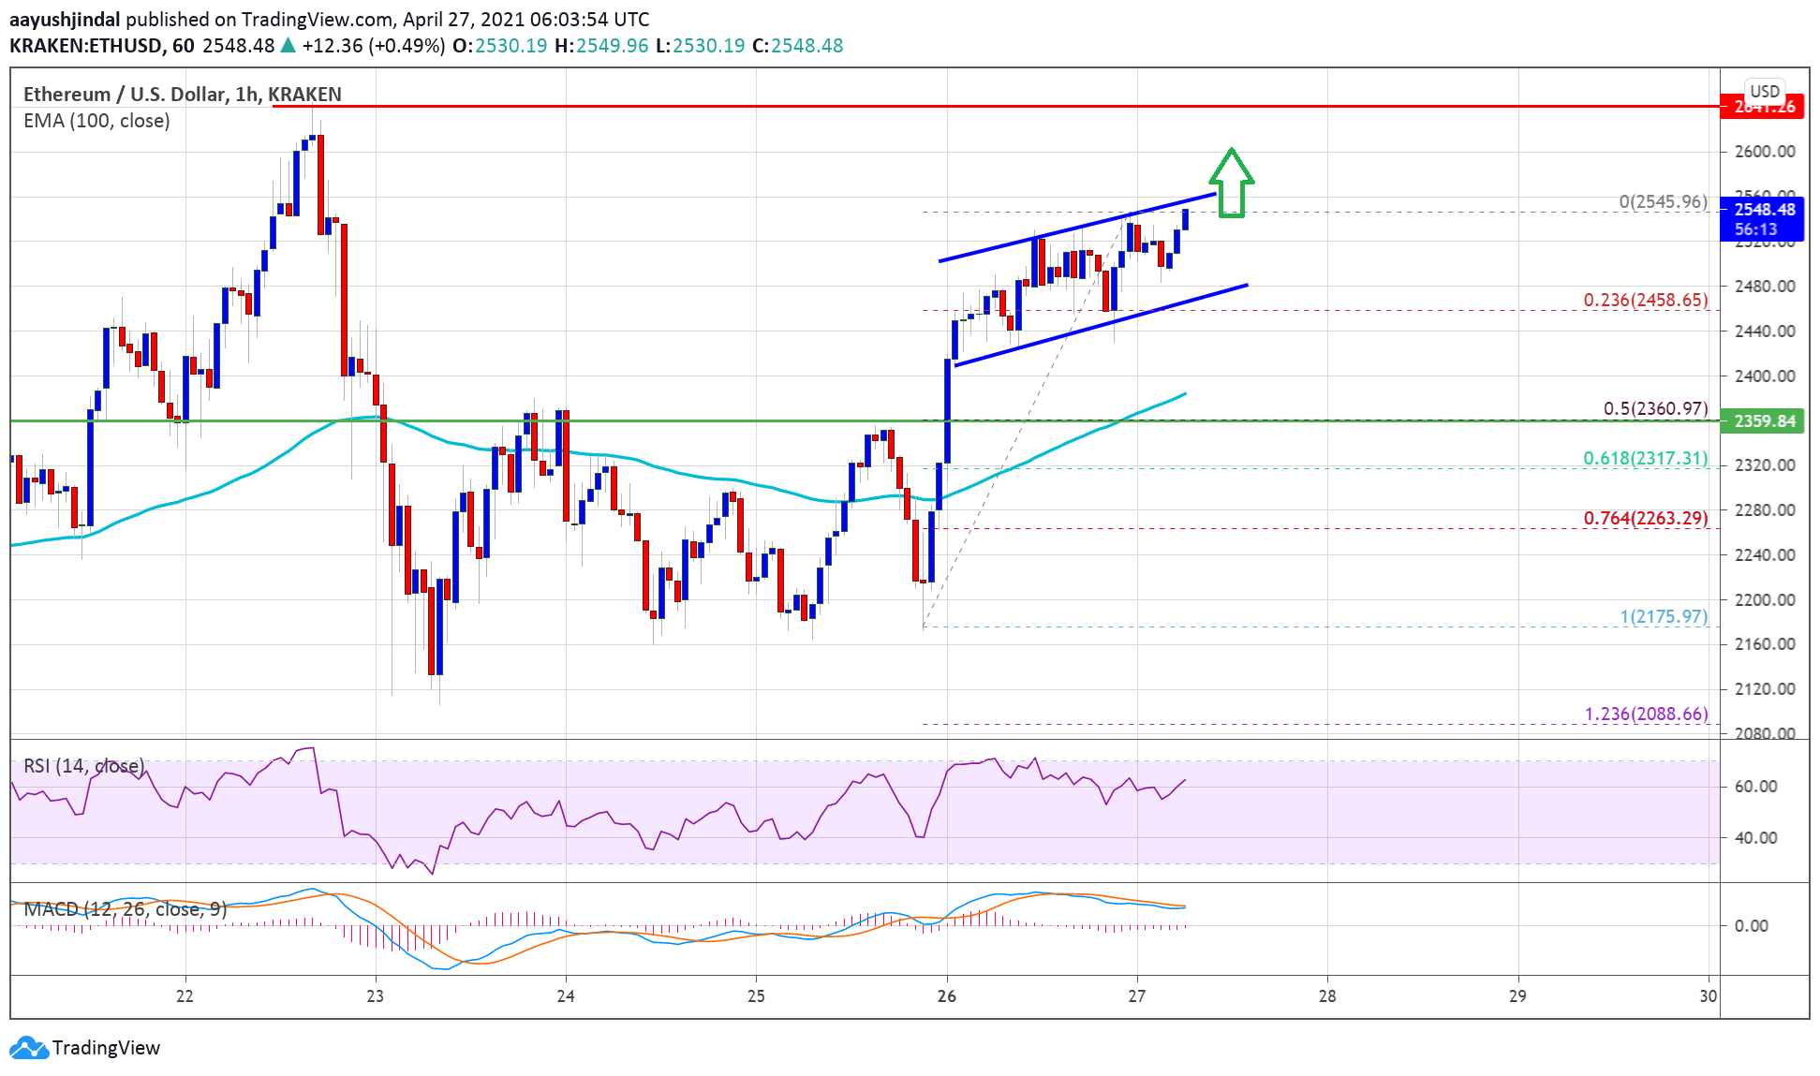This screenshot has width=1820, height=1076.
Task: Select the RSI (14, close) indicator label
Action: pos(83,766)
